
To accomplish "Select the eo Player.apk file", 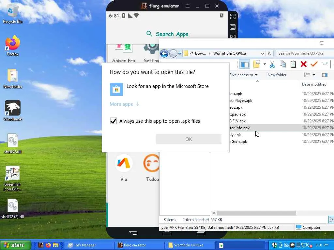I will (x=241, y=101).
